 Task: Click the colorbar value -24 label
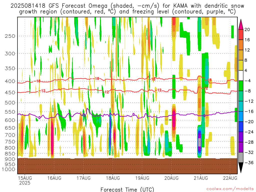(x=249, y=132)
